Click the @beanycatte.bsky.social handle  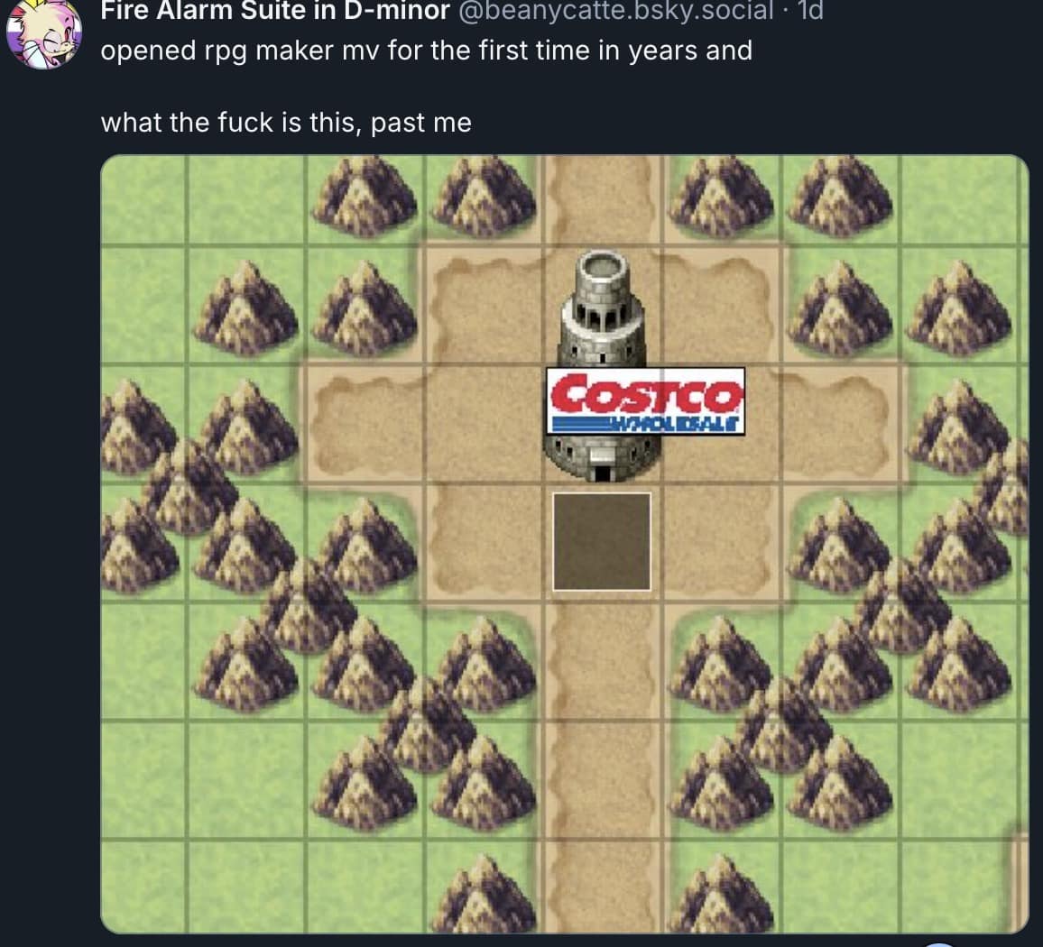616,10
